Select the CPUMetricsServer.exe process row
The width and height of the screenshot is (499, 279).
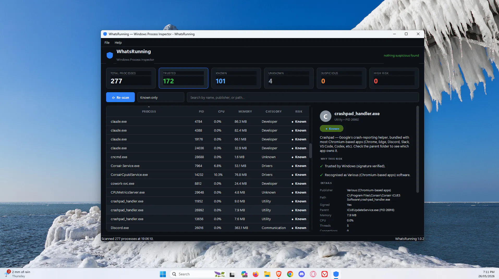click(208, 192)
